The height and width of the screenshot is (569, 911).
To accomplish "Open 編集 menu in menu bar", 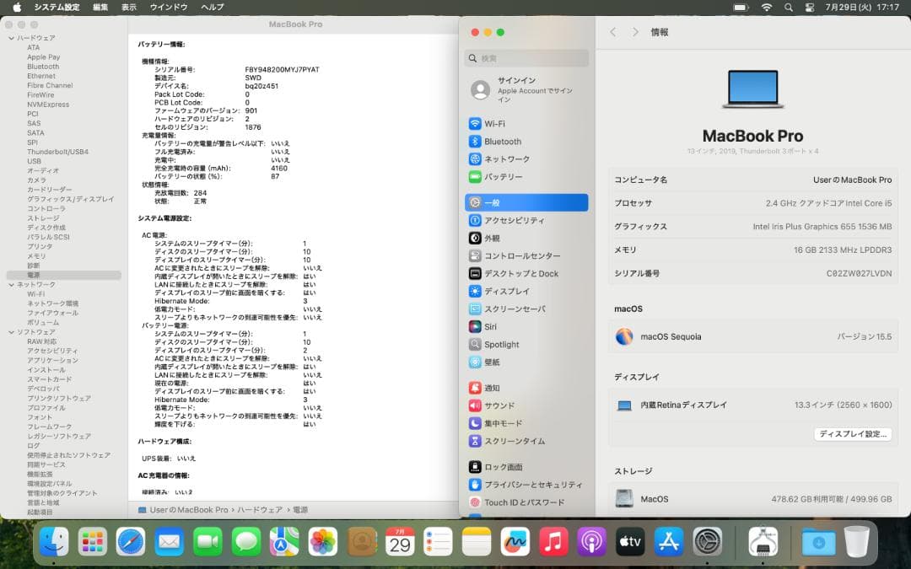I will (100, 7).
